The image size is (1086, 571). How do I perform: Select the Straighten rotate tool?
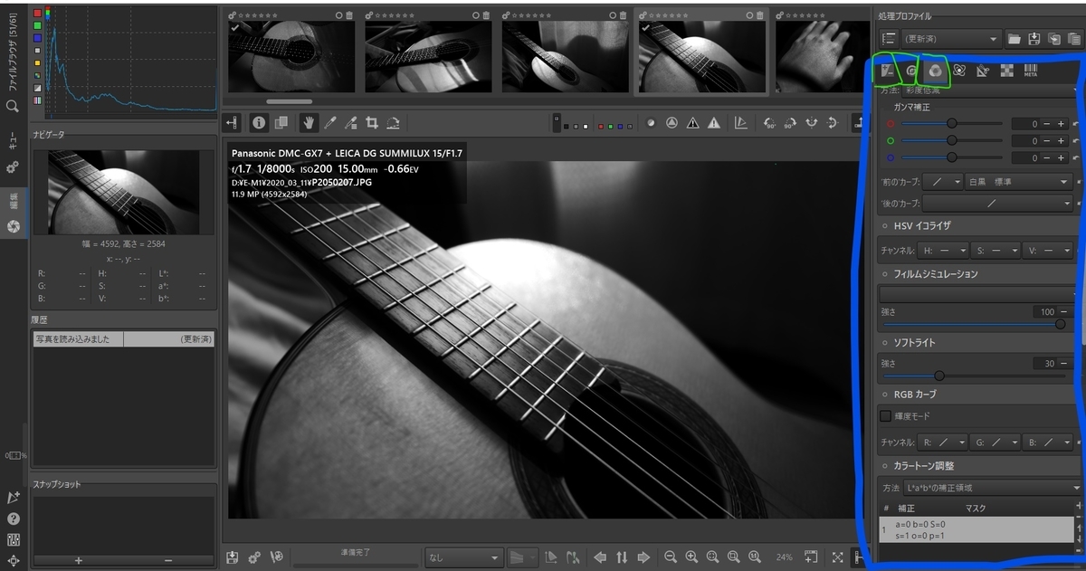pos(394,122)
